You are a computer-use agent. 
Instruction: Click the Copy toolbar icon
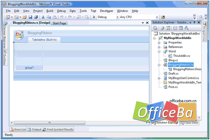click(49, 17)
